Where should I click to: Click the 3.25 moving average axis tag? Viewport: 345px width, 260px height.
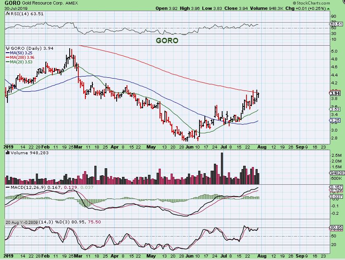(x=336, y=121)
